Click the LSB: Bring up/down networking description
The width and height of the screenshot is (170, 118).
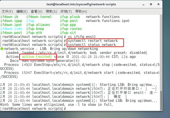pos(69,49)
